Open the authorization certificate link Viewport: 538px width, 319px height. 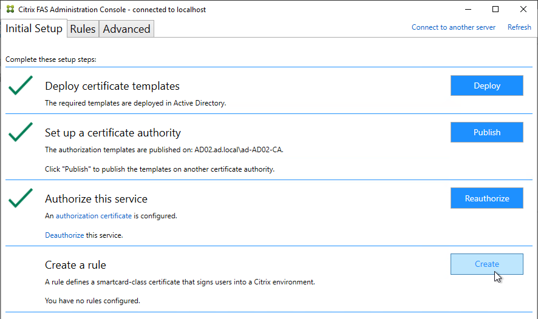point(94,216)
